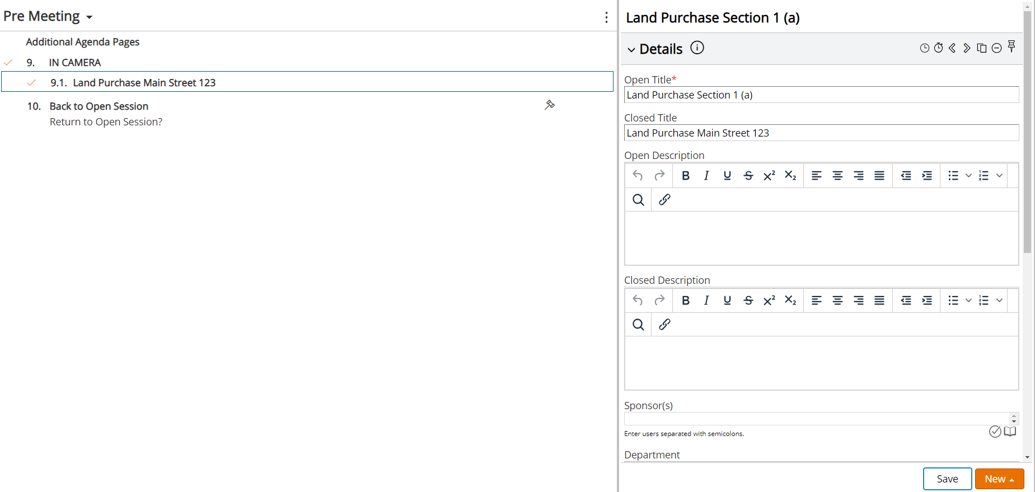Click the clock icon in Details header
Image resolution: width=1035 pixels, height=492 pixels.
click(x=925, y=48)
